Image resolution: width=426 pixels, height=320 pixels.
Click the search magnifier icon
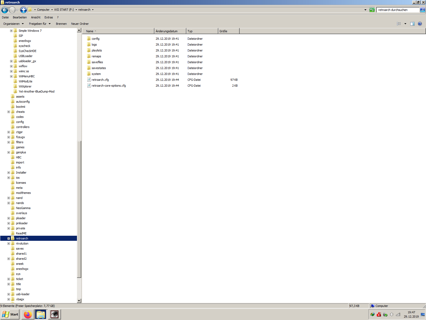tap(423, 10)
